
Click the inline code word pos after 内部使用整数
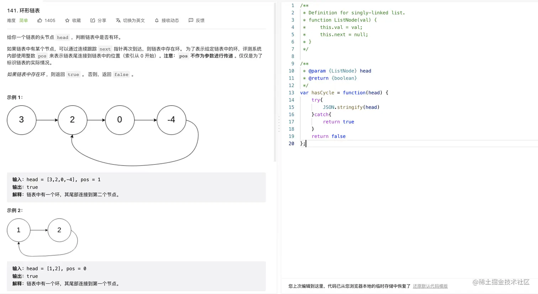(x=42, y=56)
